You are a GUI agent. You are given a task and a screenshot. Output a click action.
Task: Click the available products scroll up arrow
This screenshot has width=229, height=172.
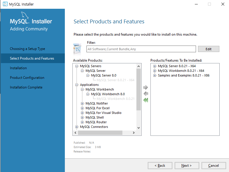pyautogui.click(x=138, y=66)
